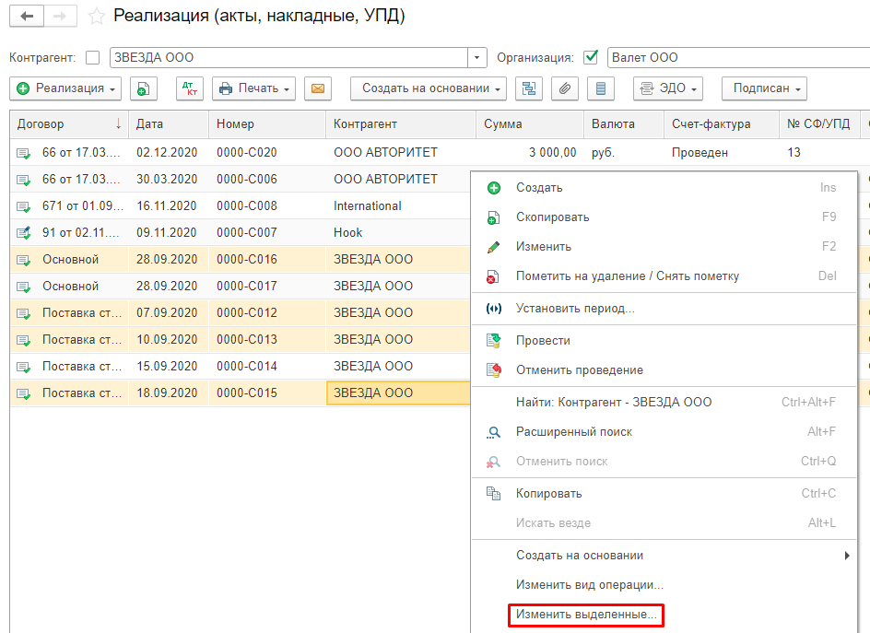
Task: Expand the Контрагент dropdown list
Action: [477, 57]
